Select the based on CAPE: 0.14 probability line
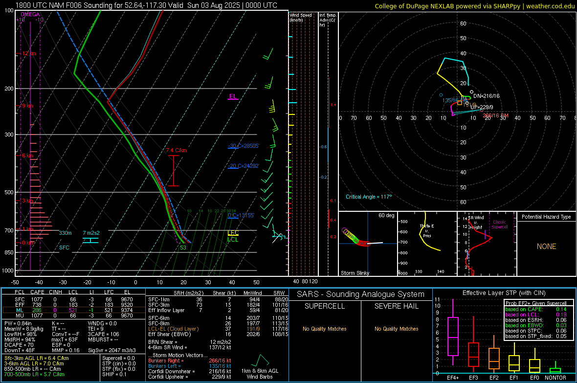 tap(536, 309)
